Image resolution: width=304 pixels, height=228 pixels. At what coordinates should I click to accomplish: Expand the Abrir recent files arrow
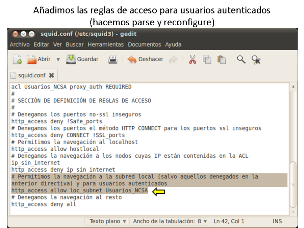tap(58, 60)
